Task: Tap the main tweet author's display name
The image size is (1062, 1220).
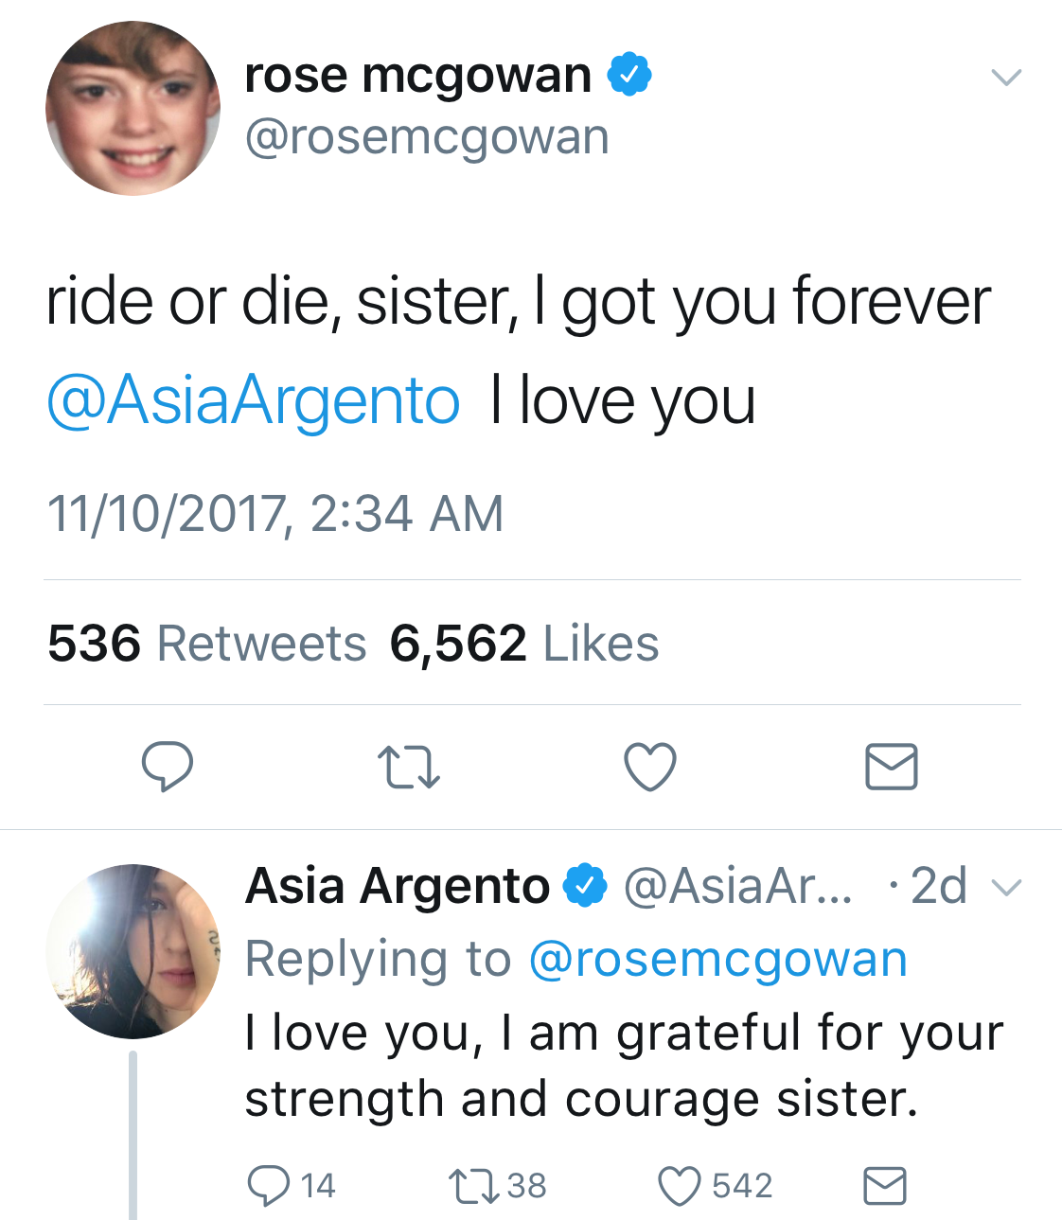Action: click(418, 76)
